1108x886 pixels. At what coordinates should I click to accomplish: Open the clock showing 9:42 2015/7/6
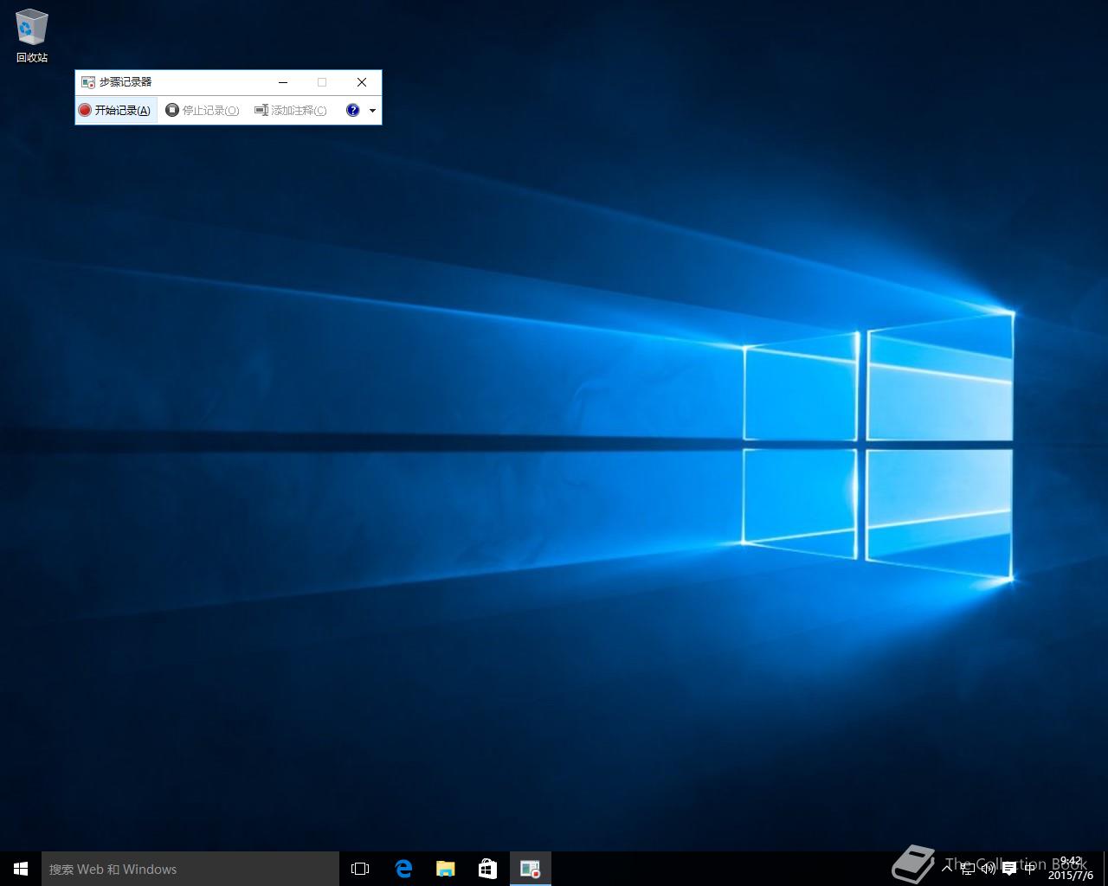(x=1071, y=869)
